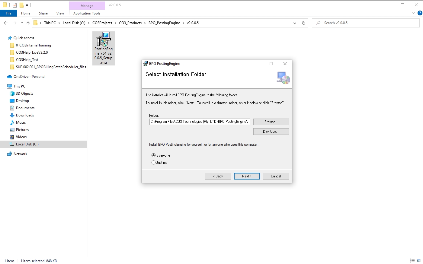Viewport: 423px width, 264px height.
Task: Click the Properties icon in quick access toolbar
Action: [14, 5]
